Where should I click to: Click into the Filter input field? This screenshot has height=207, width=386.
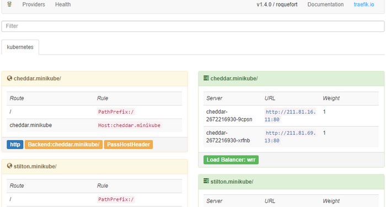pyautogui.click(x=193, y=26)
